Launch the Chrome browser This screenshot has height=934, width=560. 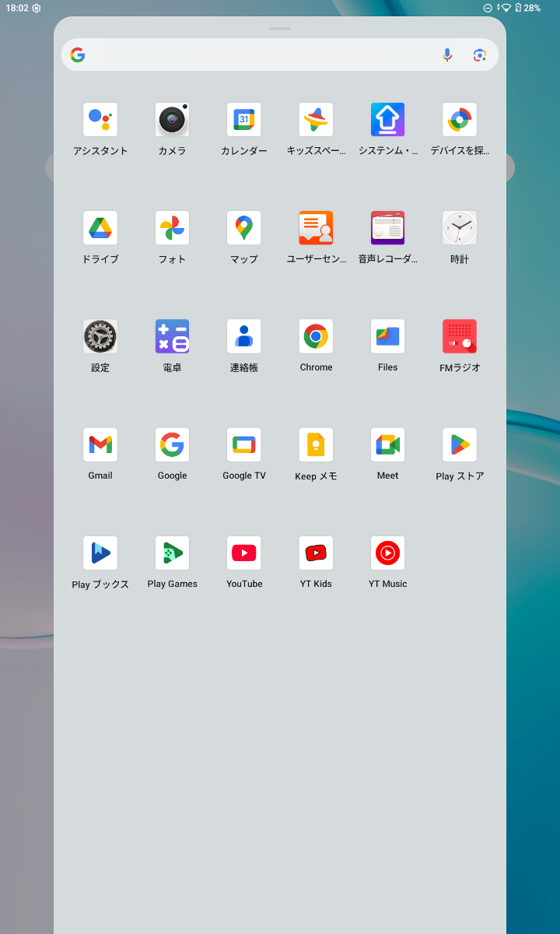[x=316, y=336]
